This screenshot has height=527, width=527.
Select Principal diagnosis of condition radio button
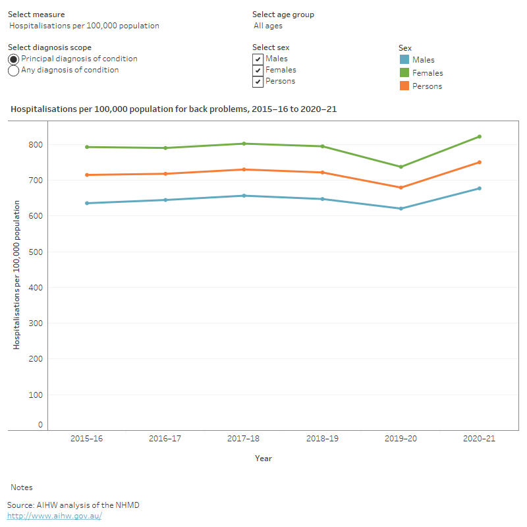pos(14,59)
